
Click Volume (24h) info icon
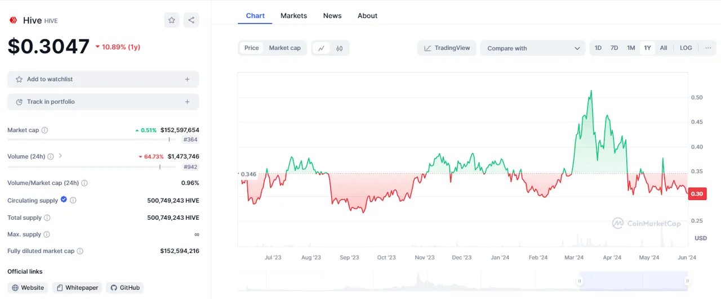pos(51,157)
